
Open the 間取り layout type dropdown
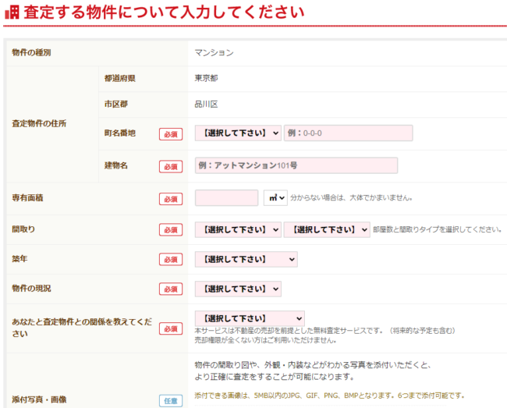coord(327,230)
